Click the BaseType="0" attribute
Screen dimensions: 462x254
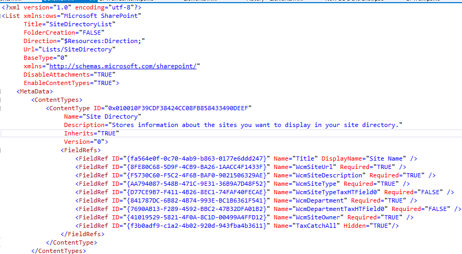[46, 58]
